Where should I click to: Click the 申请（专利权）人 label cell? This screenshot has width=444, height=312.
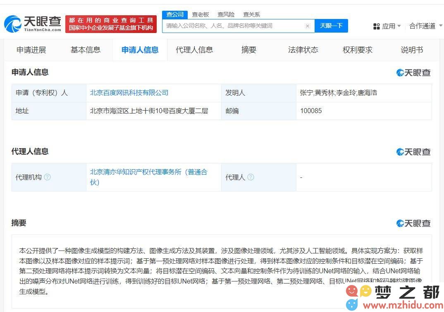(49, 93)
